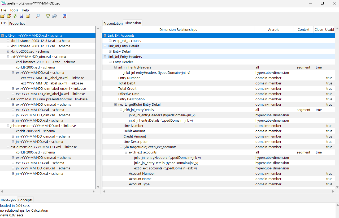Open the Help menu
The width and height of the screenshot is (339, 218).
(25, 10)
